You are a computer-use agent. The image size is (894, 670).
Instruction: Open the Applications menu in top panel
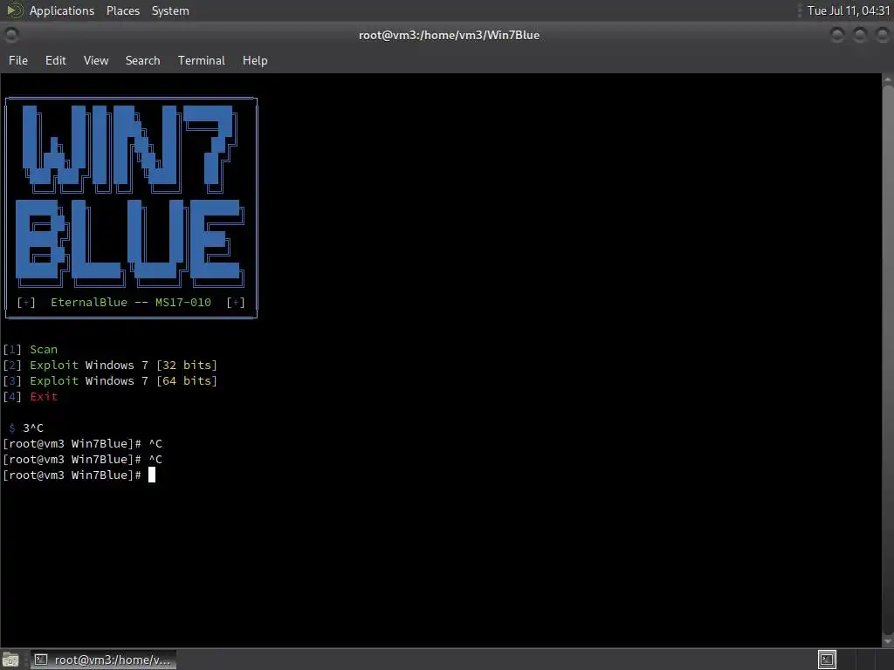(x=62, y=10)
